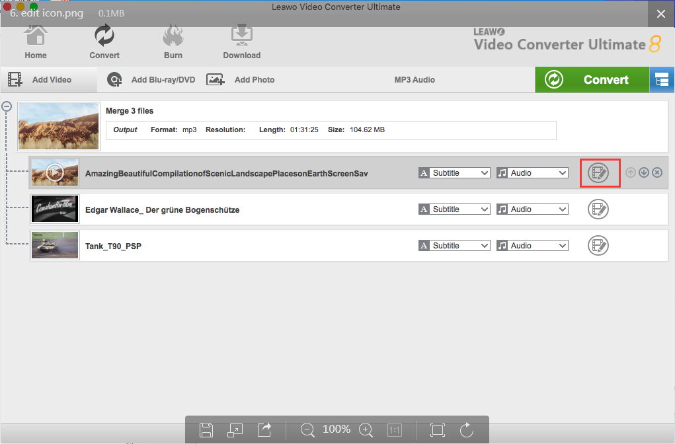Image resolution: width=675 pixels, height=444 pixels.
Task: Select the Edgar Wallace_ Der grüne Bogenschütze title
Action: [162, 210]
